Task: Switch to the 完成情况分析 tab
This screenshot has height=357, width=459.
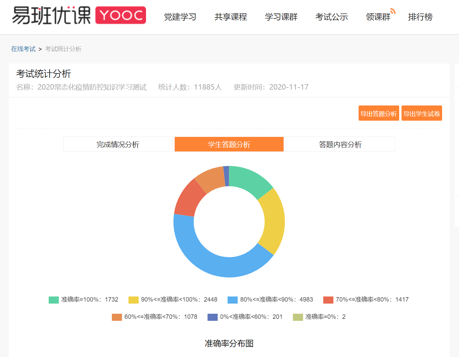Action: click(x=118, y=144)
